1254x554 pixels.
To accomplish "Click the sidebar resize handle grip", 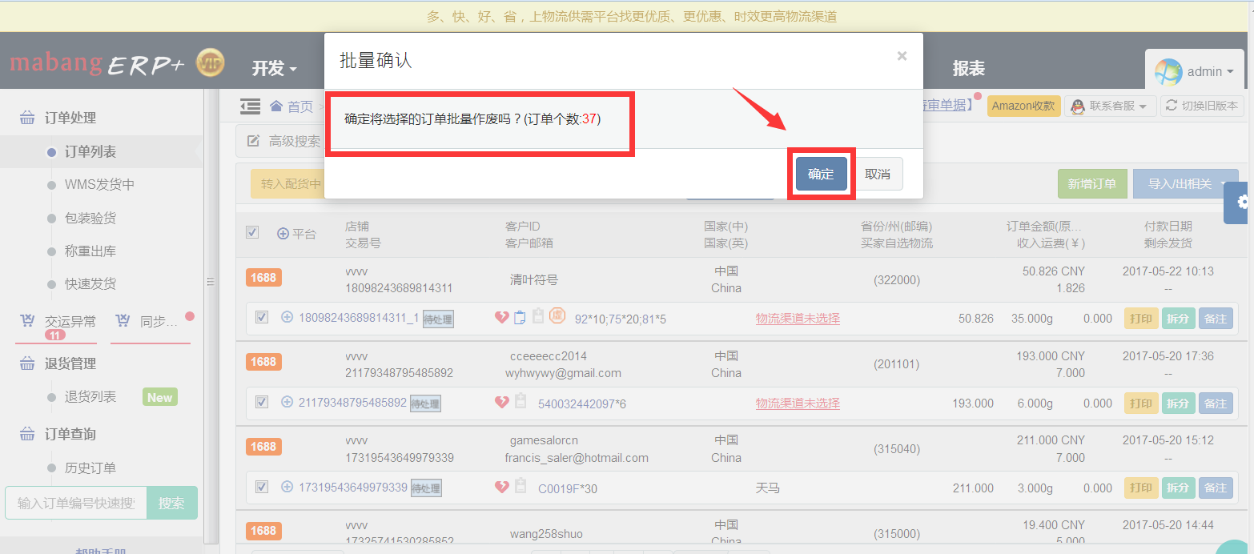I will coord(211,282).
